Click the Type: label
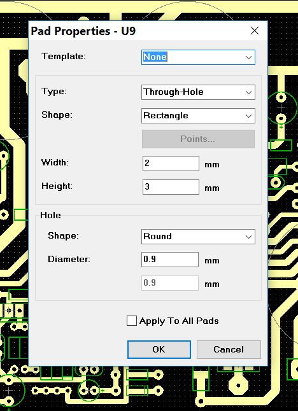 [x=54, y=91]
